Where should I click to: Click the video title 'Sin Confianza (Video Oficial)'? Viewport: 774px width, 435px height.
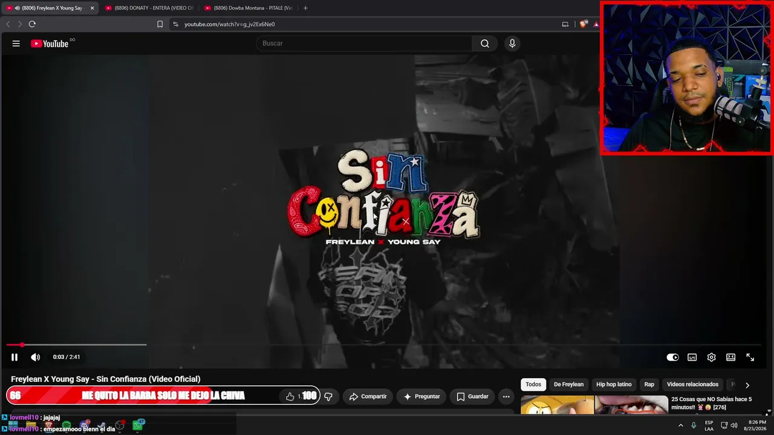point(105,379)
